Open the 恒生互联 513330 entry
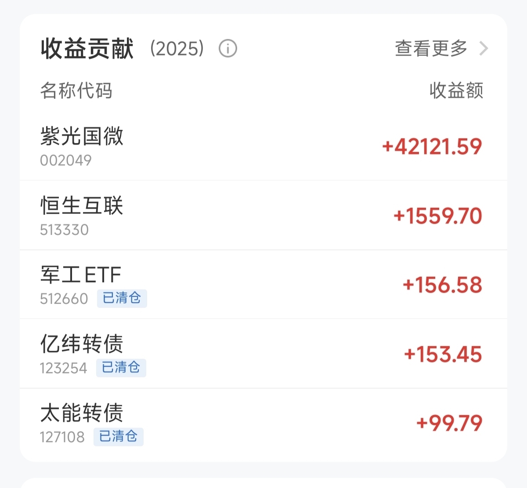Viewport: 527px width, 488px height. click(263, 216)
